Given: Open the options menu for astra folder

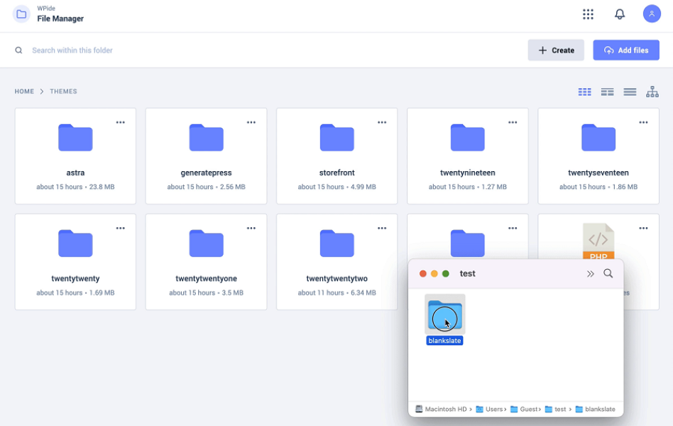Looking at the screenshot, I should [x=121, y=121].
